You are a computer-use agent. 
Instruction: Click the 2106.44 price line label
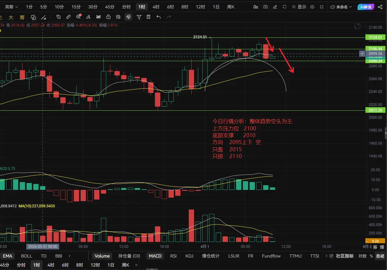[x=375, y=49]
